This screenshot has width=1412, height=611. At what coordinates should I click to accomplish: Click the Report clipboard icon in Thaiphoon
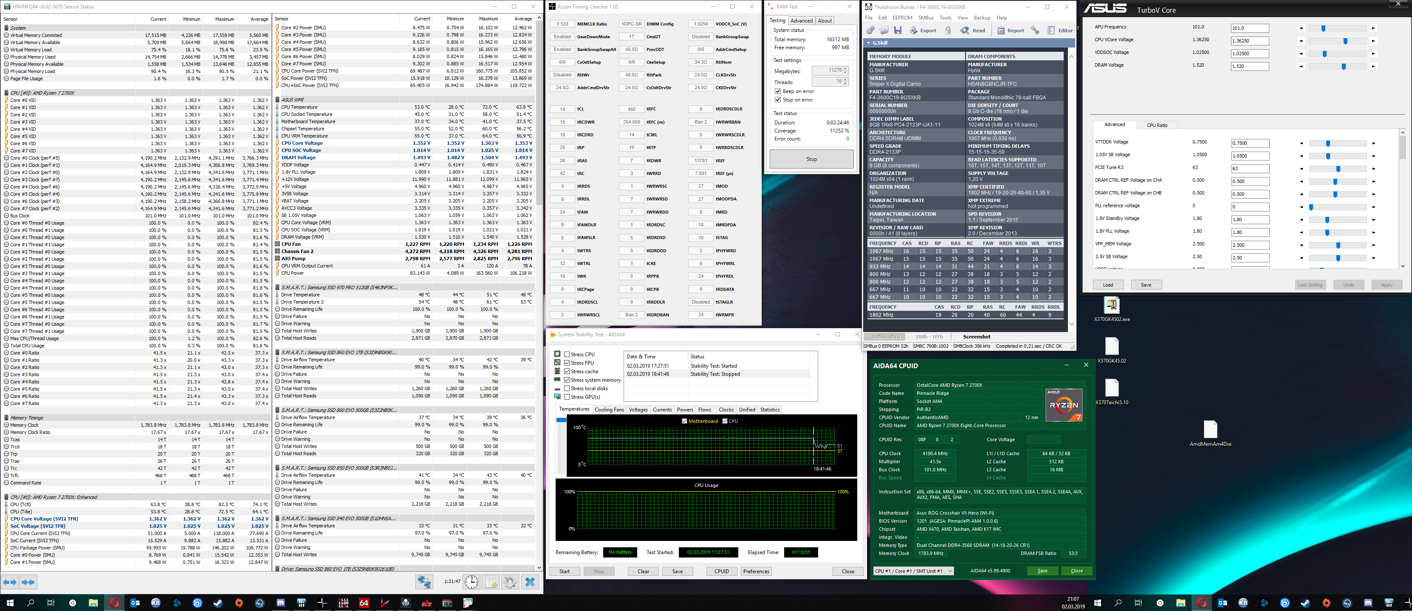(1001, 31)
